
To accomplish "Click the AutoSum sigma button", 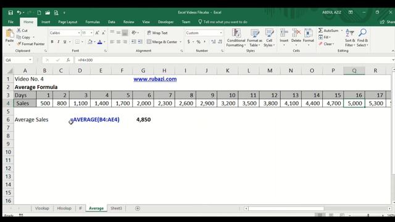I will coord(328,30).
